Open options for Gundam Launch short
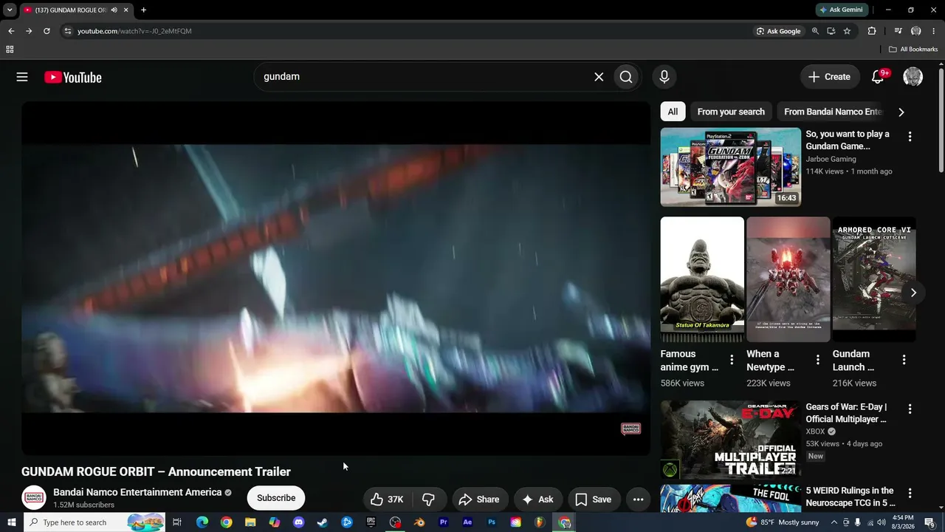Image resolution: width=945 pixels, height=532 pixels. coord(904,360)
